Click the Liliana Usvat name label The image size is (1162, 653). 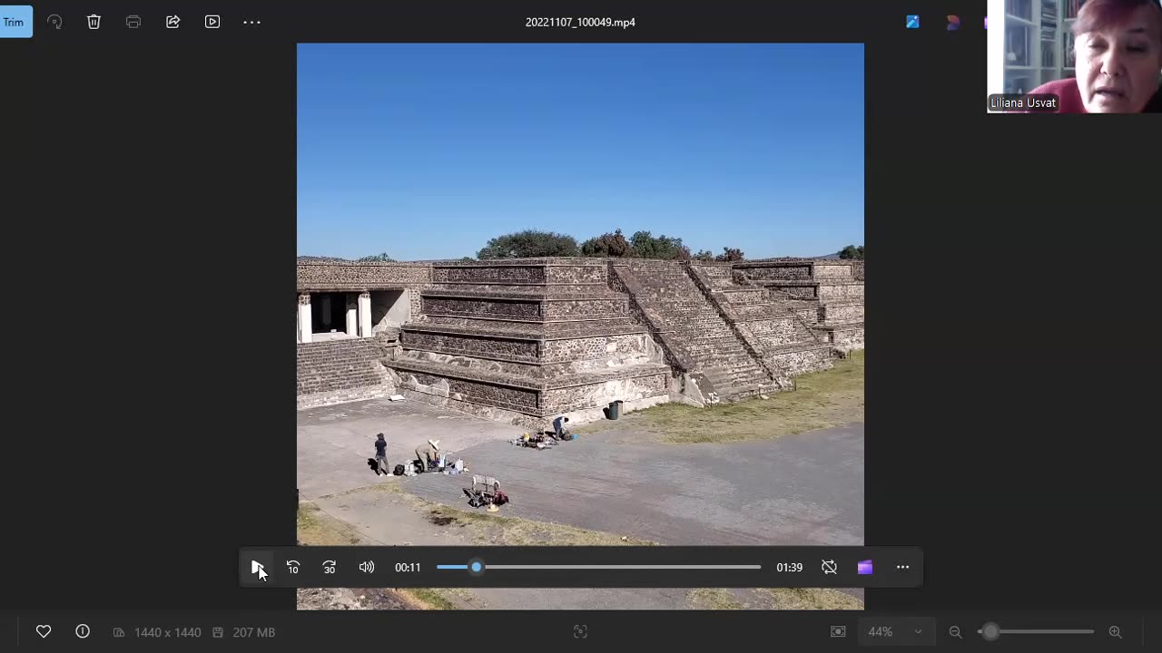[x=1023, y=102]
